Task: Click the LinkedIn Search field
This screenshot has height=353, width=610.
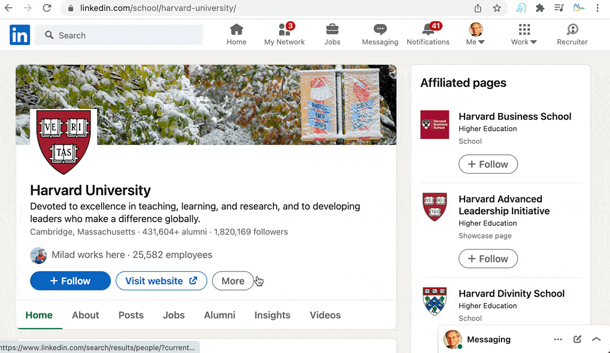Action: coord(119,35)
